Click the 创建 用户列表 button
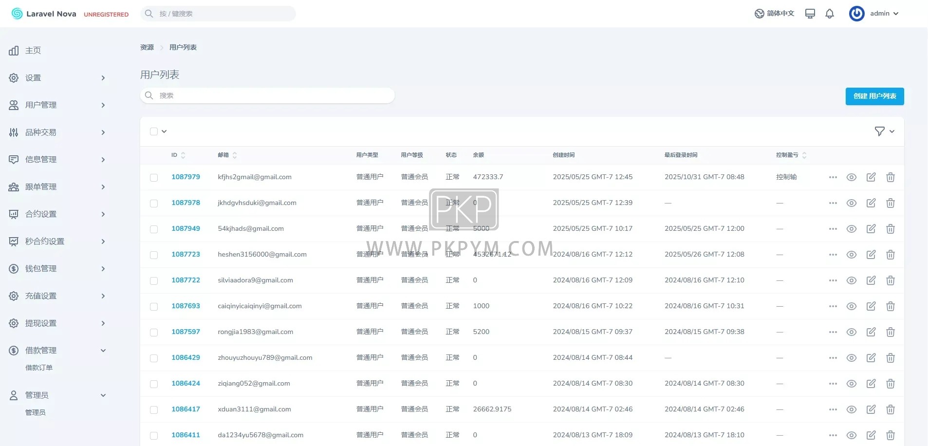This screenshot has width=928, height=446. pos(874,96)
